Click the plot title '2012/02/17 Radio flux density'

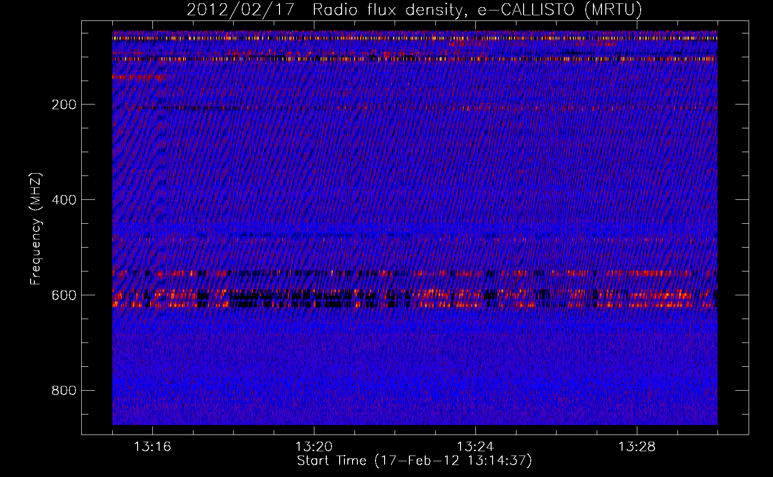(x=414, y=10)
